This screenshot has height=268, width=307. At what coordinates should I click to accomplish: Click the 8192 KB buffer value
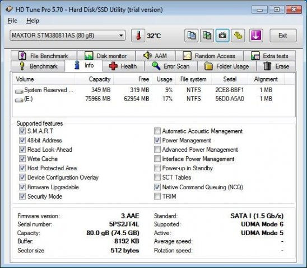127,241
